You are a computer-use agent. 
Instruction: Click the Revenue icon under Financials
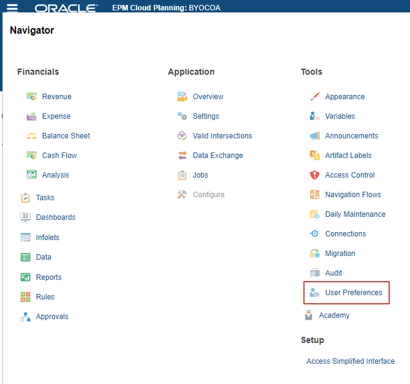pyautogui.click(x=32, y=97)
